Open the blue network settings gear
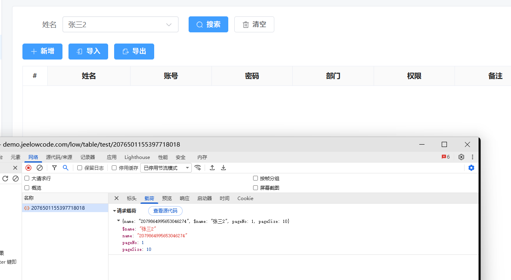The image size is (511, 280). 471,168
